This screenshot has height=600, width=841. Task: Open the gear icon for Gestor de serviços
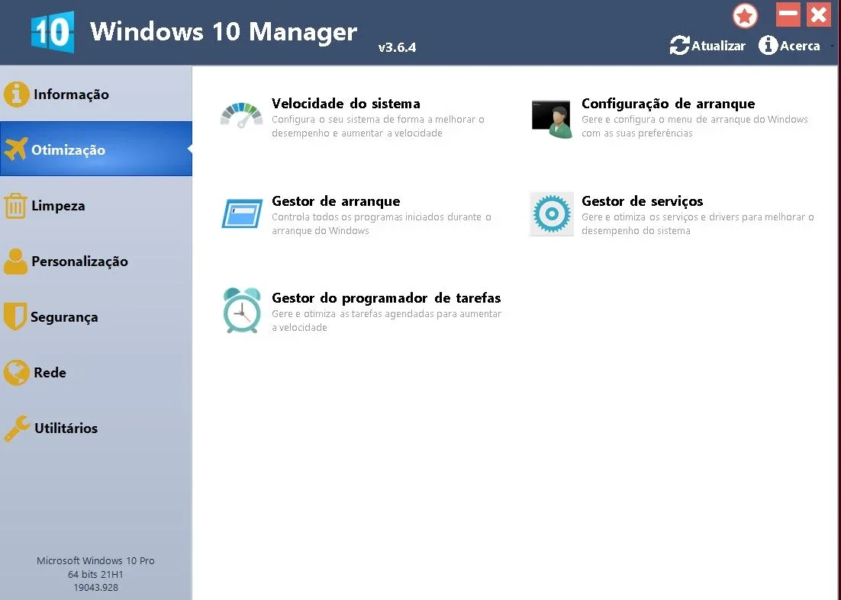coord(551,213)
